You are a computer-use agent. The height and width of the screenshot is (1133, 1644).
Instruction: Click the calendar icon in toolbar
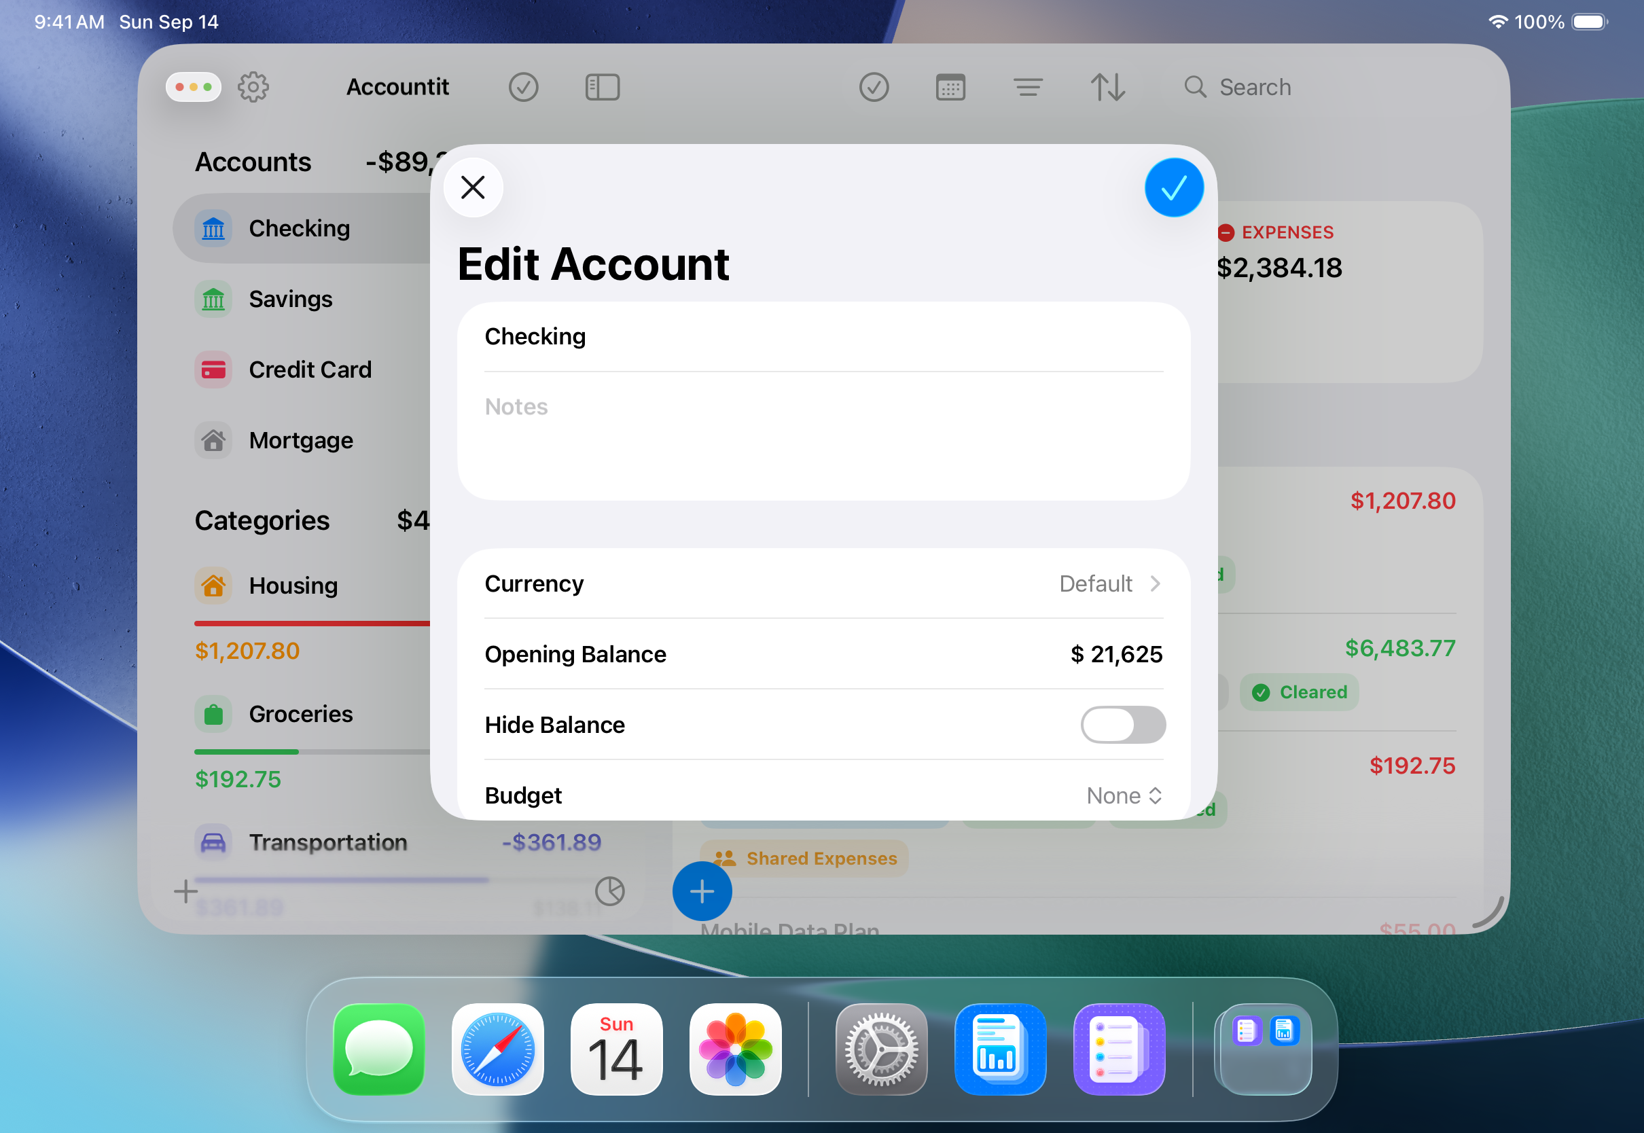point(950,88)
